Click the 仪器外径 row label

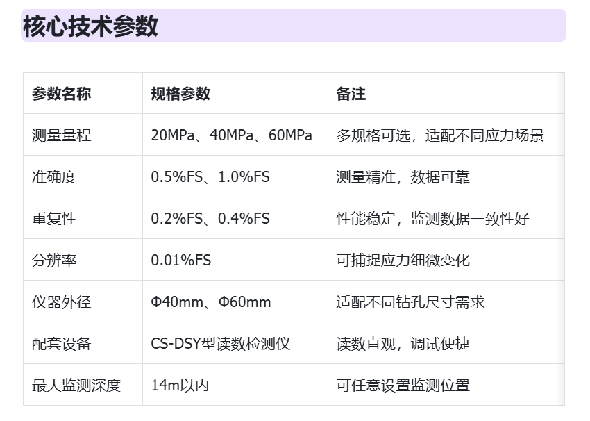[61, 302]
